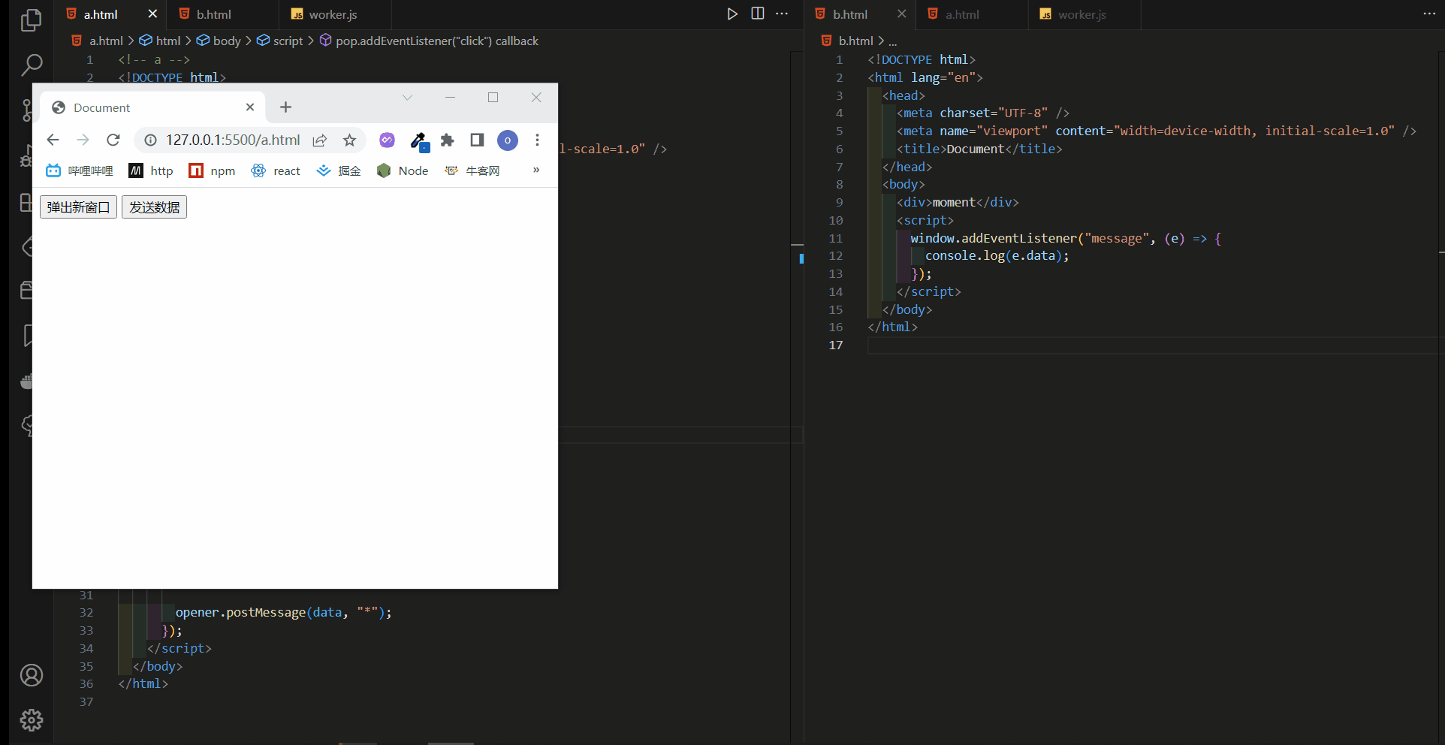Click line 11 window.addEventListener code in b.html
This screenshot has height=745, width=1445.
pos(1066,238)
